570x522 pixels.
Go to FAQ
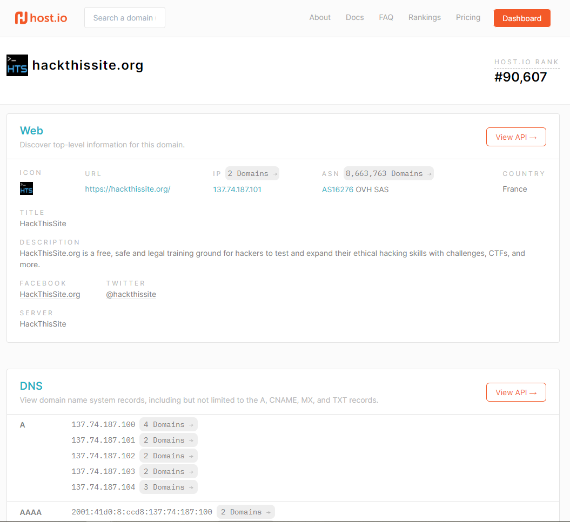point(386,17)
